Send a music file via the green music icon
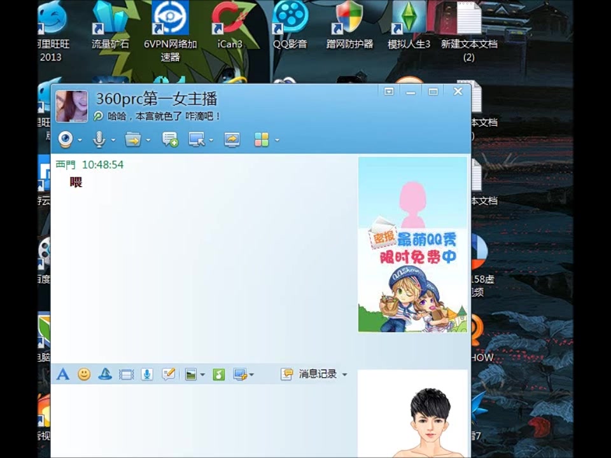 218,374
